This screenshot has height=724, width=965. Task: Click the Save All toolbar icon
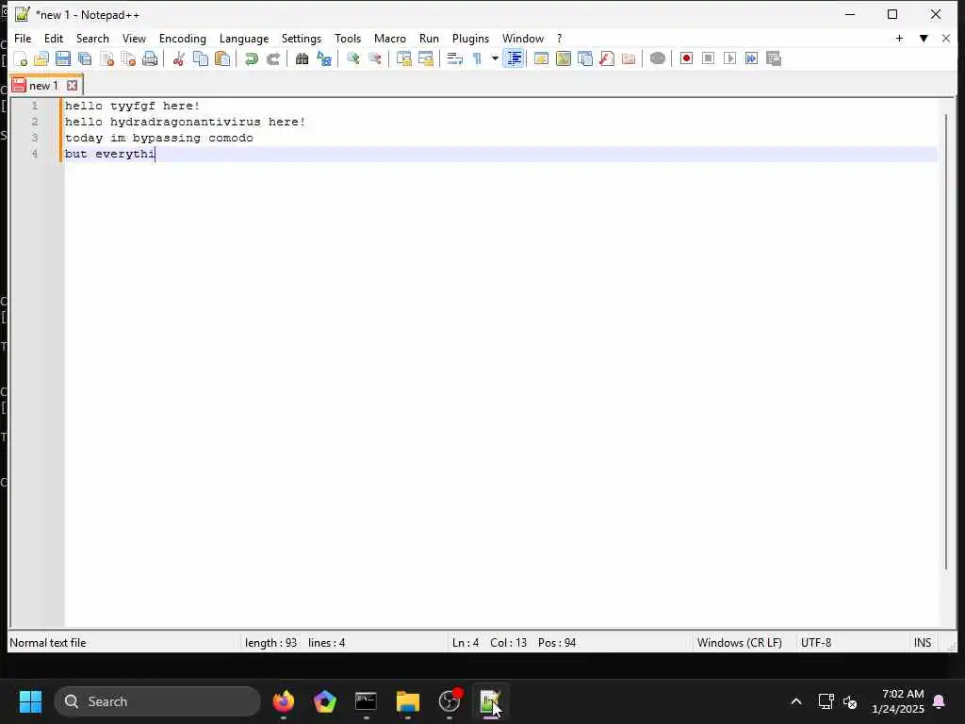(x=85, y=59)
